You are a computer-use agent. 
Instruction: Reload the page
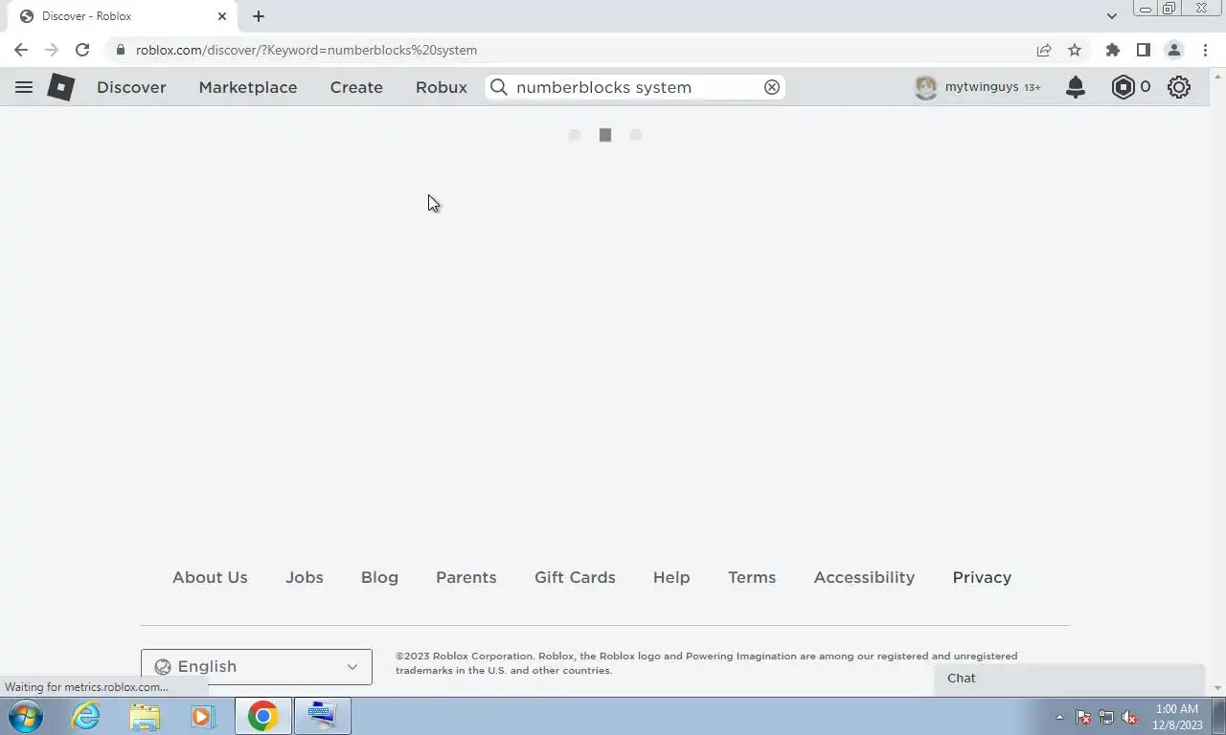click(x=82, y=50)
